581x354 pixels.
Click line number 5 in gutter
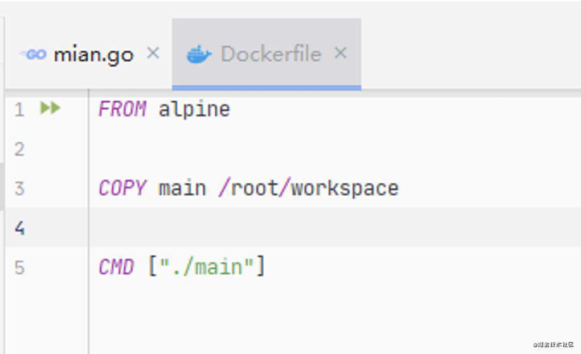click(x=19, y=267)
